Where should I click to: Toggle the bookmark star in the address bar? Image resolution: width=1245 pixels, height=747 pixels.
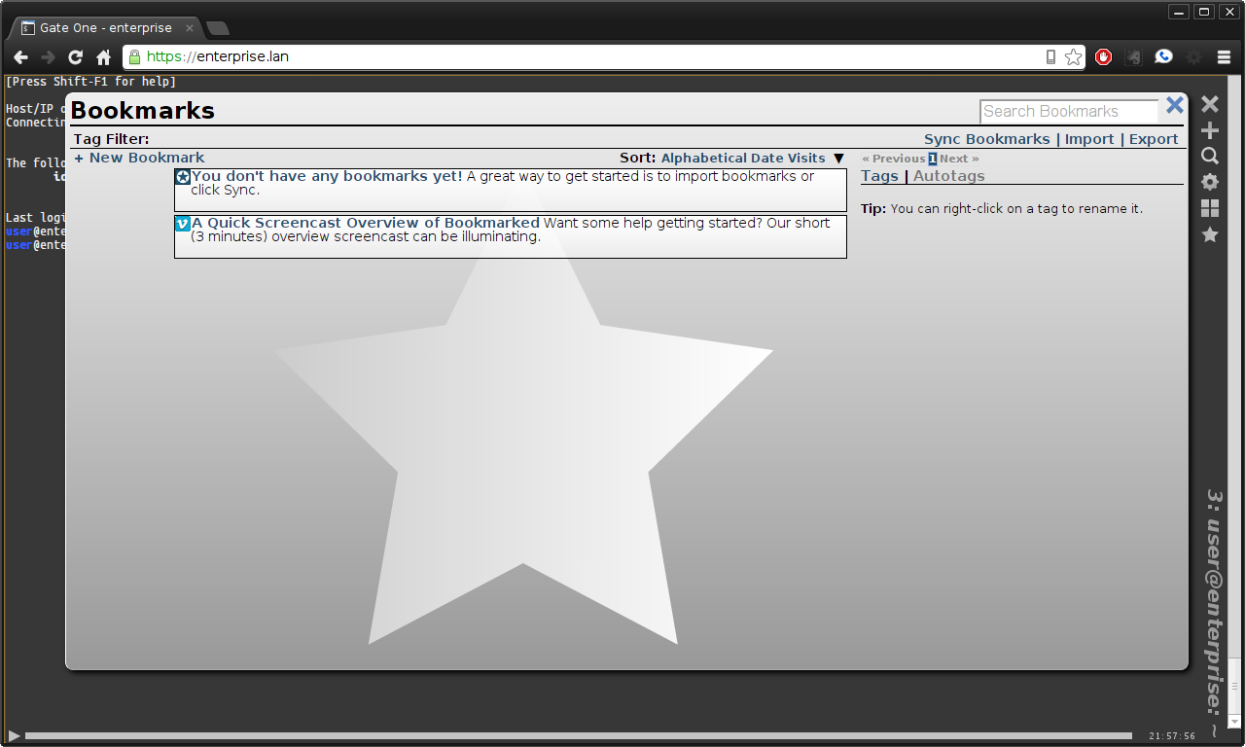1073,56
